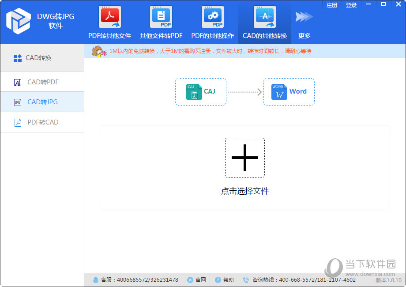Close the application window
This screenshot has height=287, width=406.
click(398, 4)
